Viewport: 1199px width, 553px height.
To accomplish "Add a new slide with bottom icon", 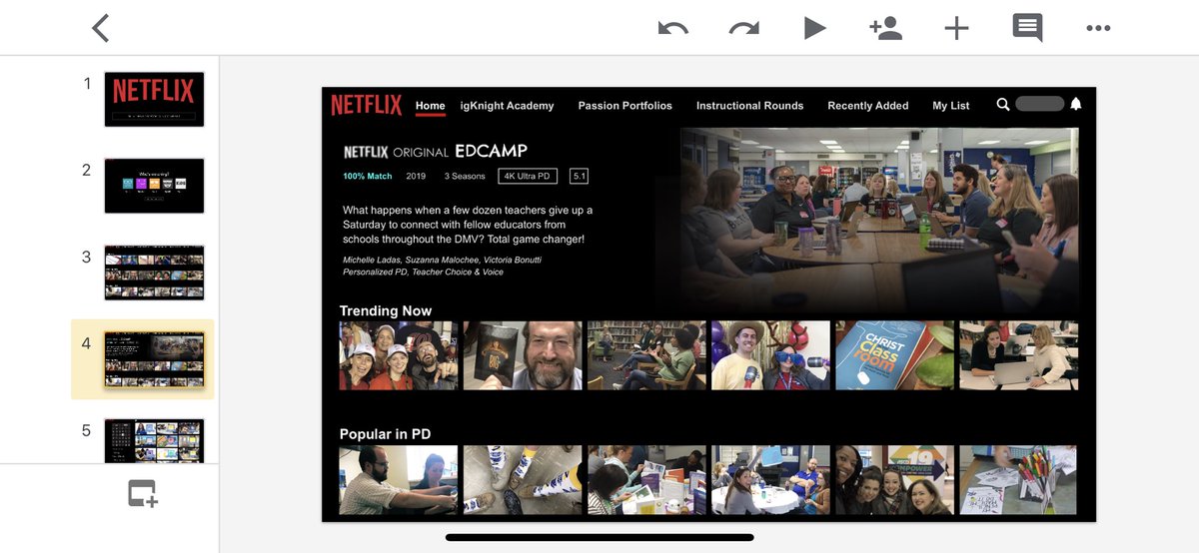I will point(142,493).
